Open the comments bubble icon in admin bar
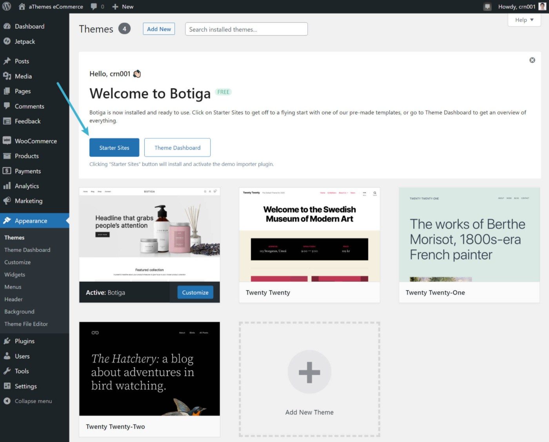The width and height of the screenshot is (549, 442). click(x=94, y=7)
